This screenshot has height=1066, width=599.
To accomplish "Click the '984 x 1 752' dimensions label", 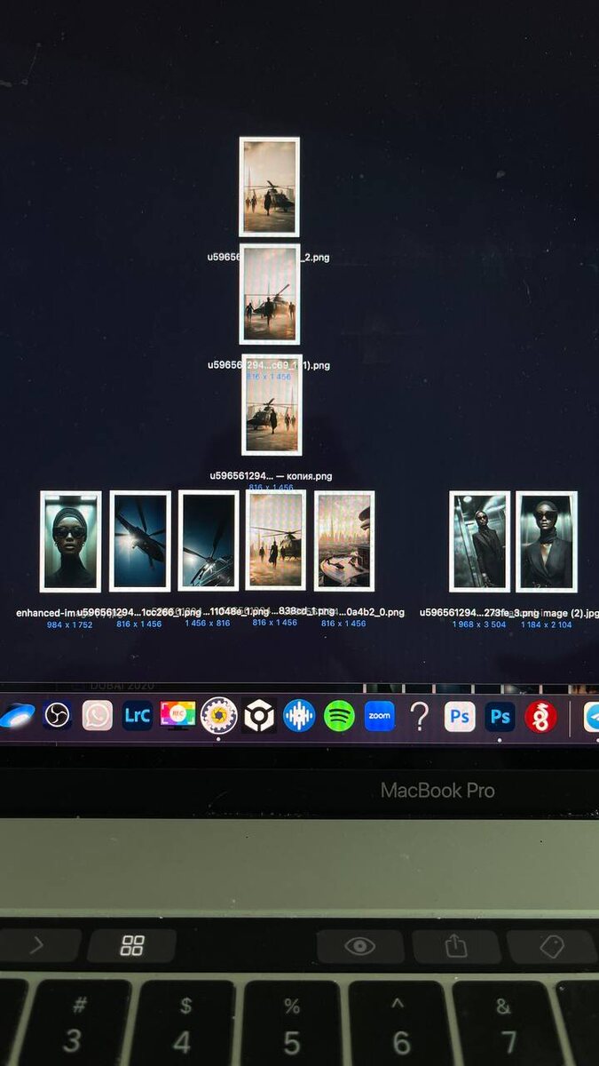I will pos(70,624).
